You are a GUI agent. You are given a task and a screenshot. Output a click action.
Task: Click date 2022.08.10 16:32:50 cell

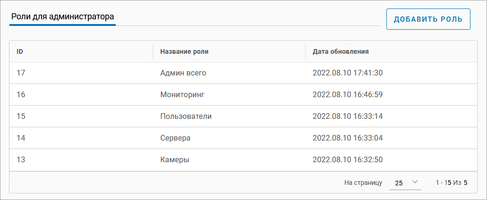point(348,160)
